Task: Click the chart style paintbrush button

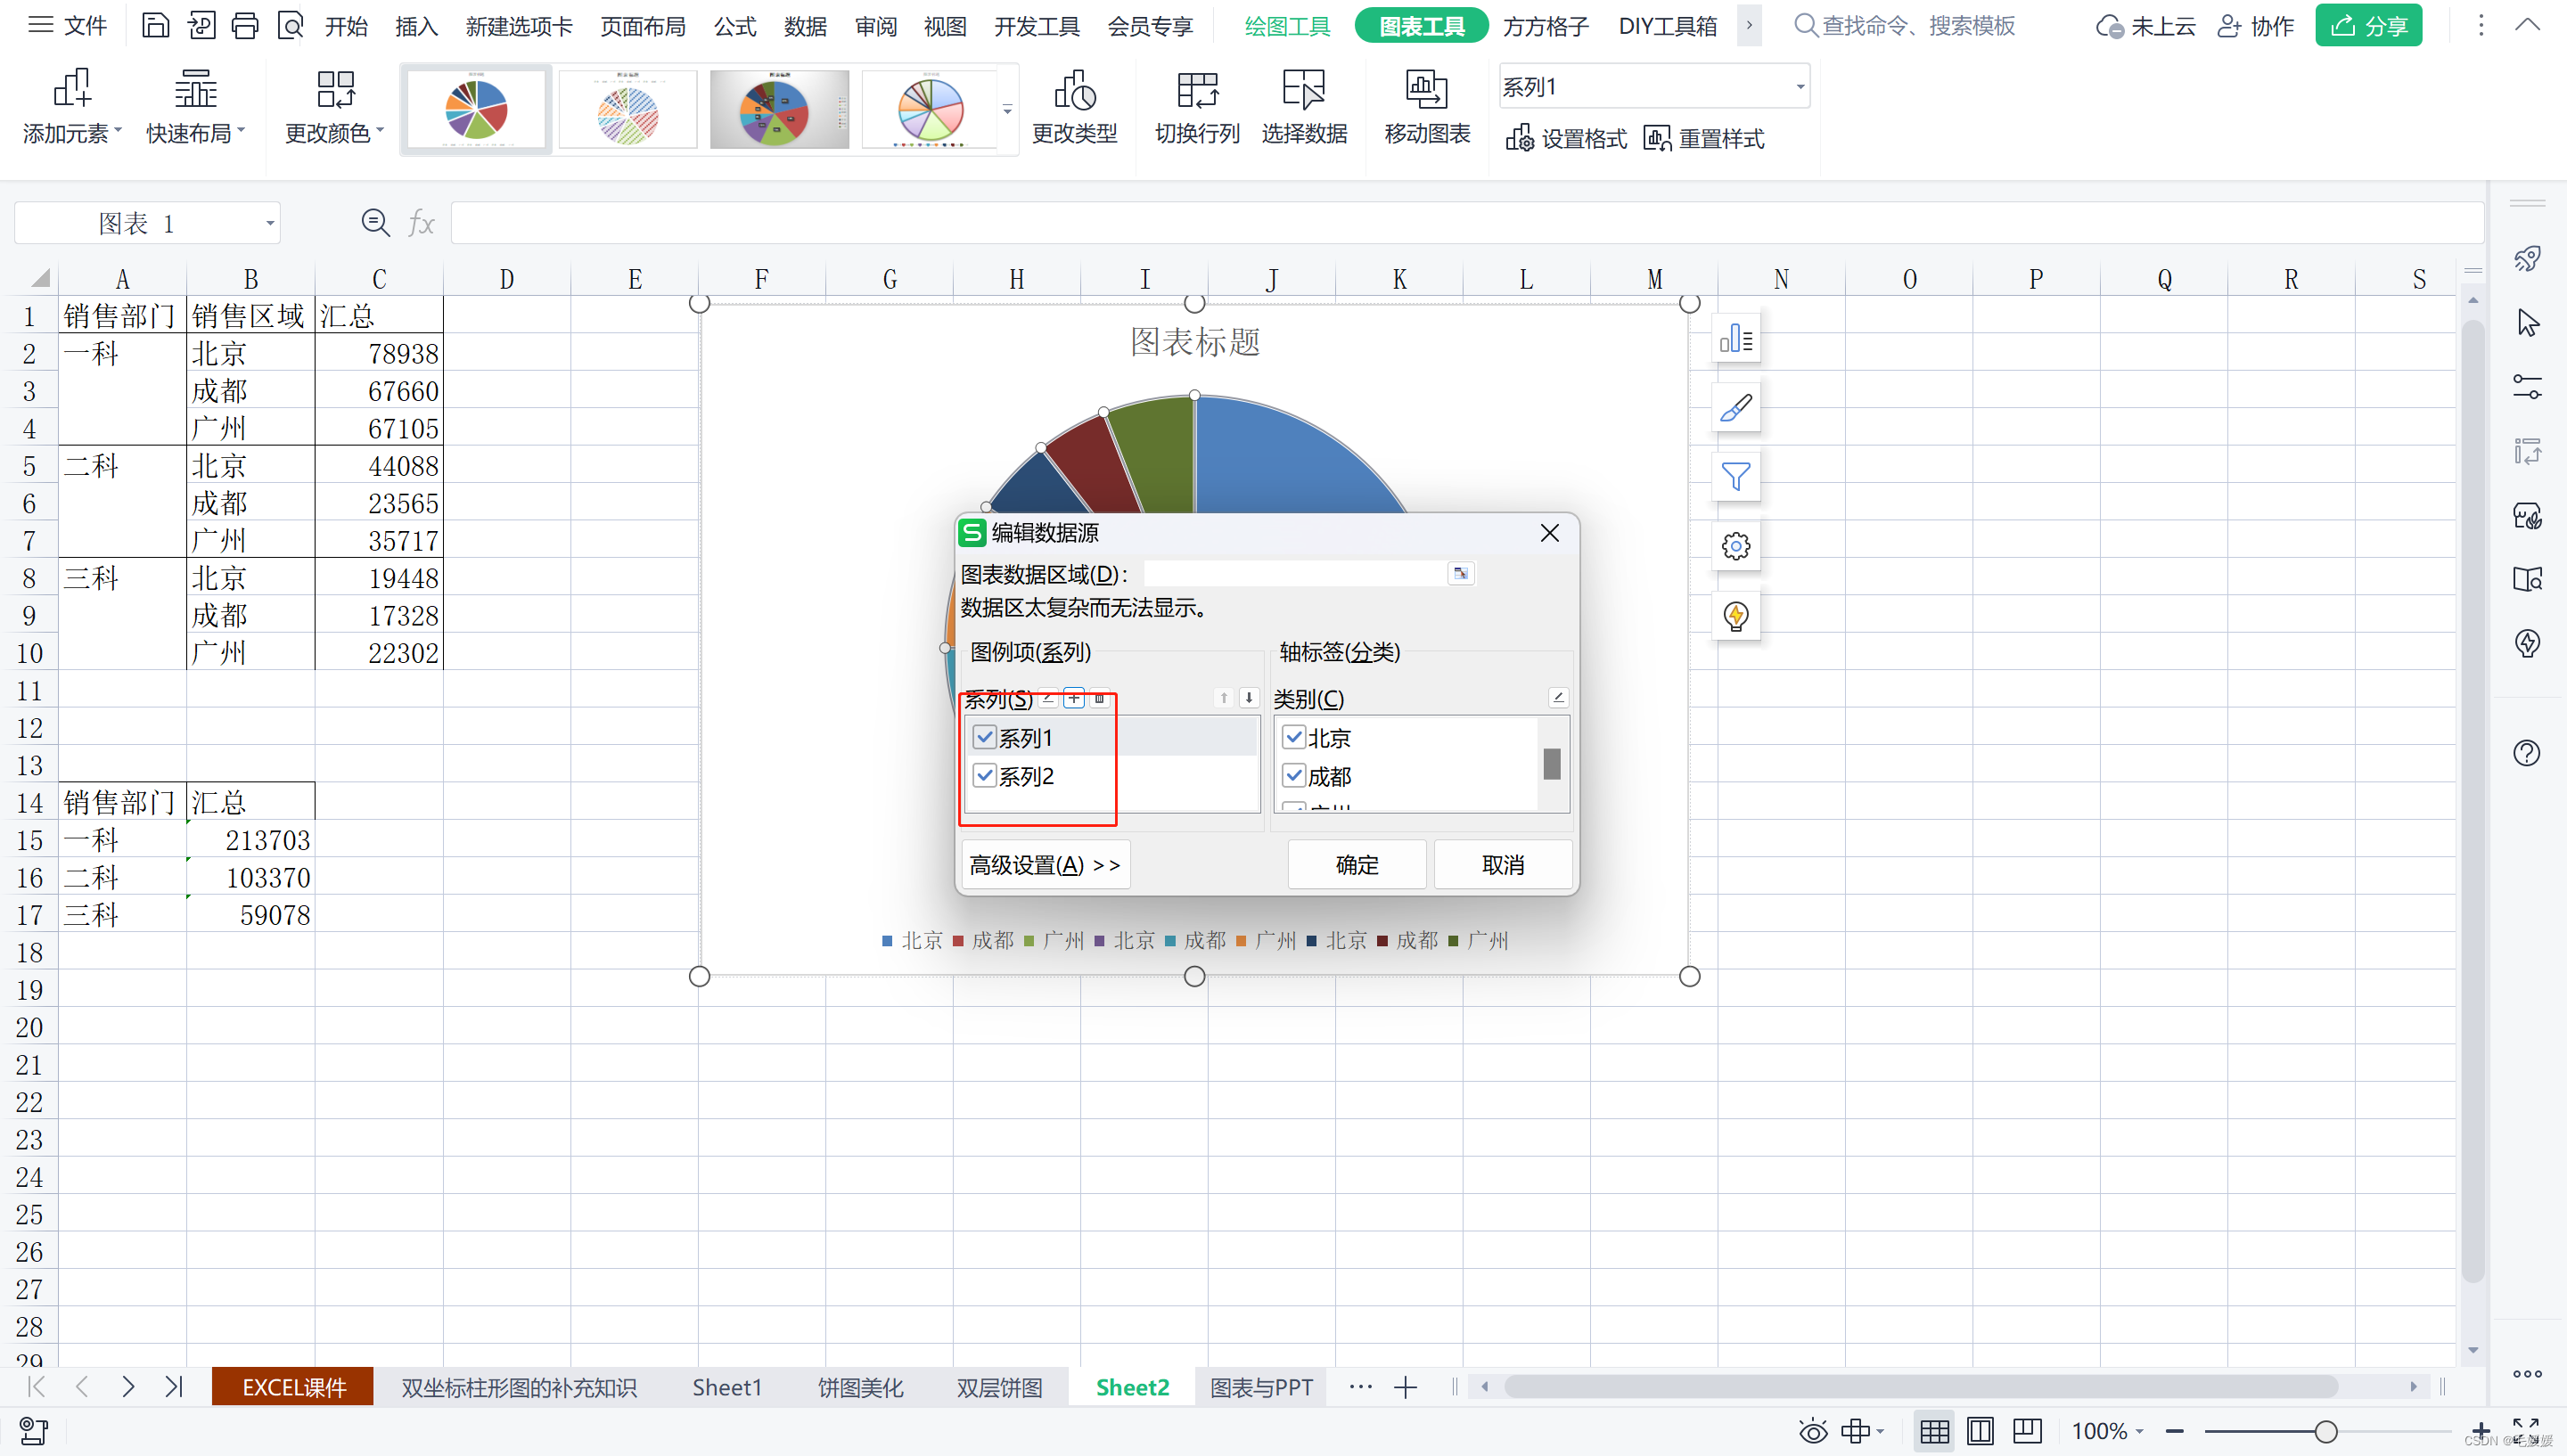Action: [1735, 408]
